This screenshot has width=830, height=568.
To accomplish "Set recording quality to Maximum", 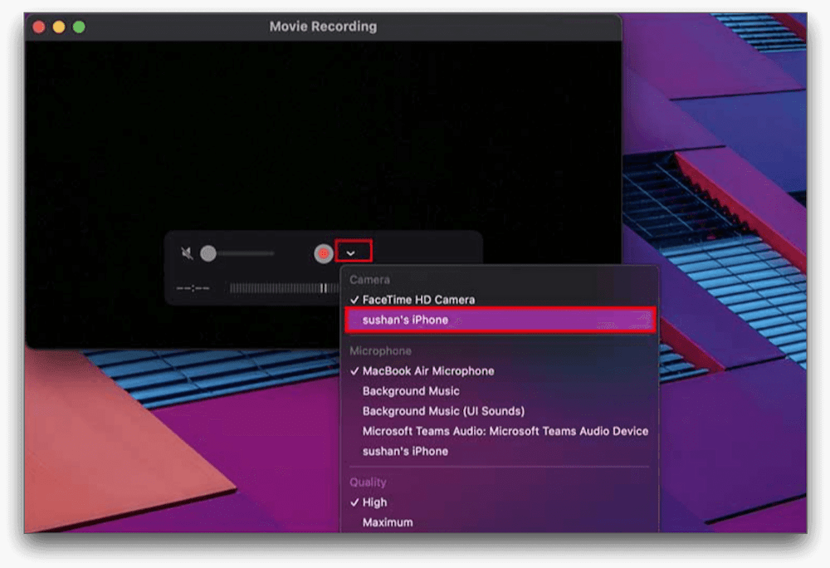I will click(x=387, y=522).
